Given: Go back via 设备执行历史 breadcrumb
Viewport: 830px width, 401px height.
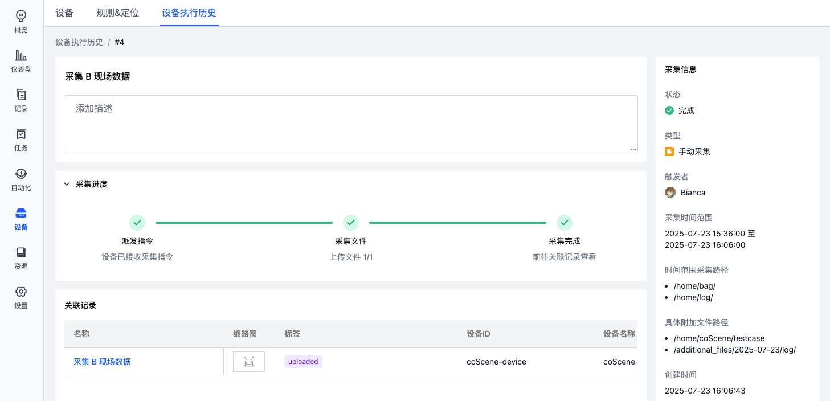Looking at the screenshot, I should [79, 42].
